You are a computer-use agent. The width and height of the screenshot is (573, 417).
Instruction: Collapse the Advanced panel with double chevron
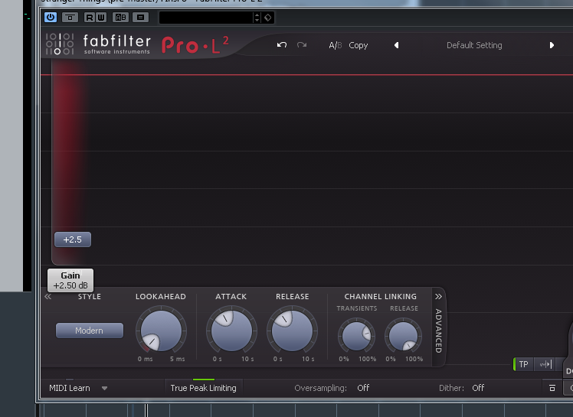click(438, 296)
